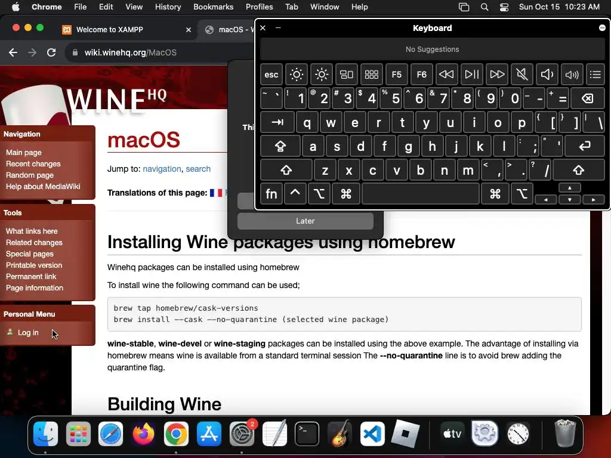
Task: Click the search jump link
Action: point(198,169)
